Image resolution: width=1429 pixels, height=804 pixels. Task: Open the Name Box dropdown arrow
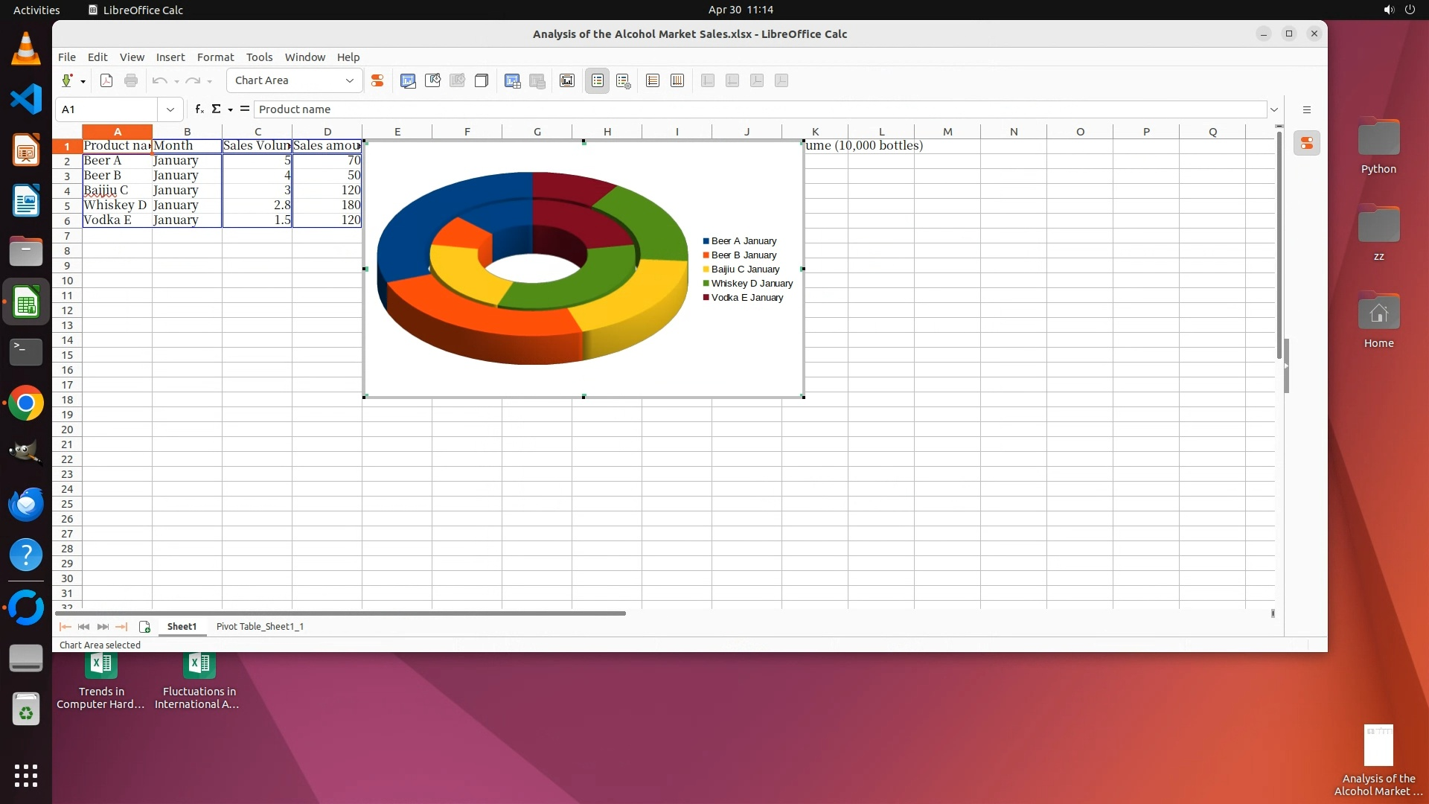tap(170, 109)
